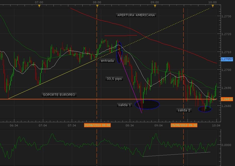Select the blue ellipse at salida 1
235x166 pixels.
(147, 104)
